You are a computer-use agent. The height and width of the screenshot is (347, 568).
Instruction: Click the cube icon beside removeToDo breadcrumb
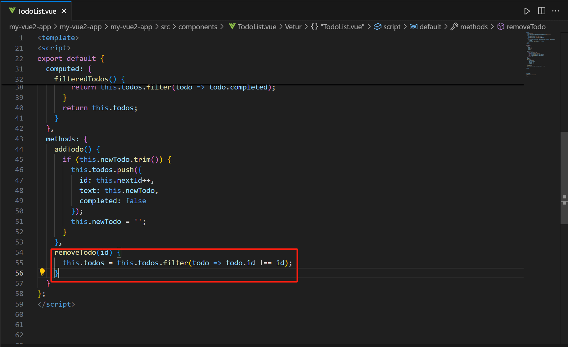(501, 27)
